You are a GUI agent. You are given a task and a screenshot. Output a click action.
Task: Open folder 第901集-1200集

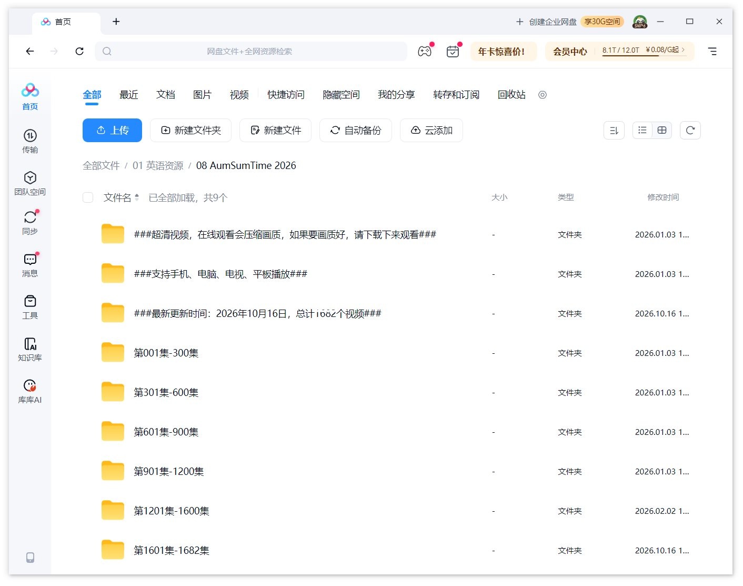tap(168, 471)
